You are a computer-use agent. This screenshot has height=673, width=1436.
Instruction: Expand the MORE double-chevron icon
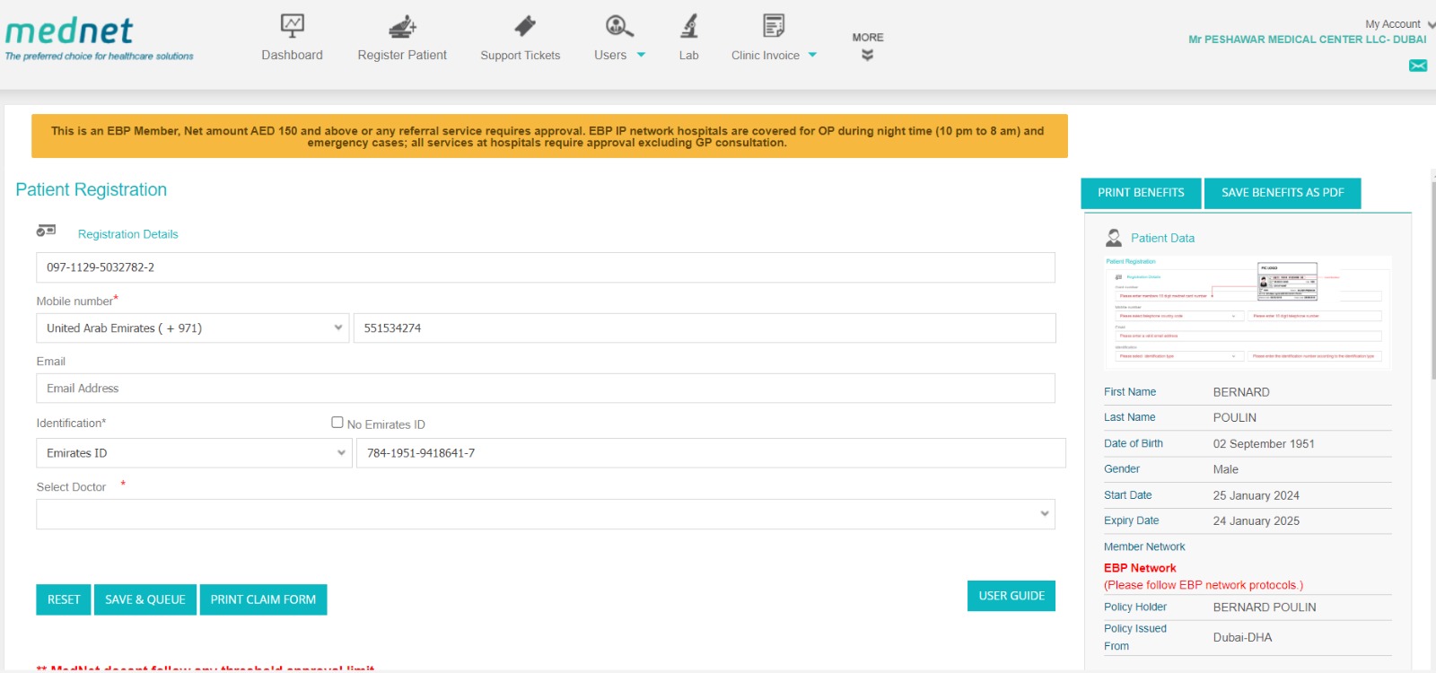[x=867, y=56]
